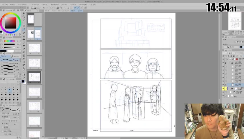This screenshot has width=244, height=139.
Task: Toggle the snap to ruler icon
Action: 75,8
